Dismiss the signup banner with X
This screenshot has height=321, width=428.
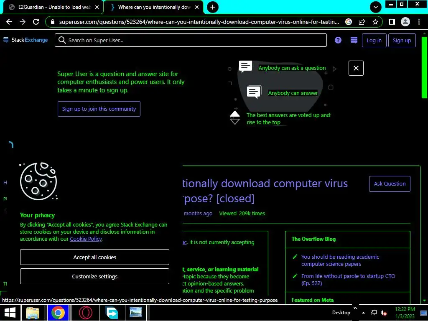point(356,68)
